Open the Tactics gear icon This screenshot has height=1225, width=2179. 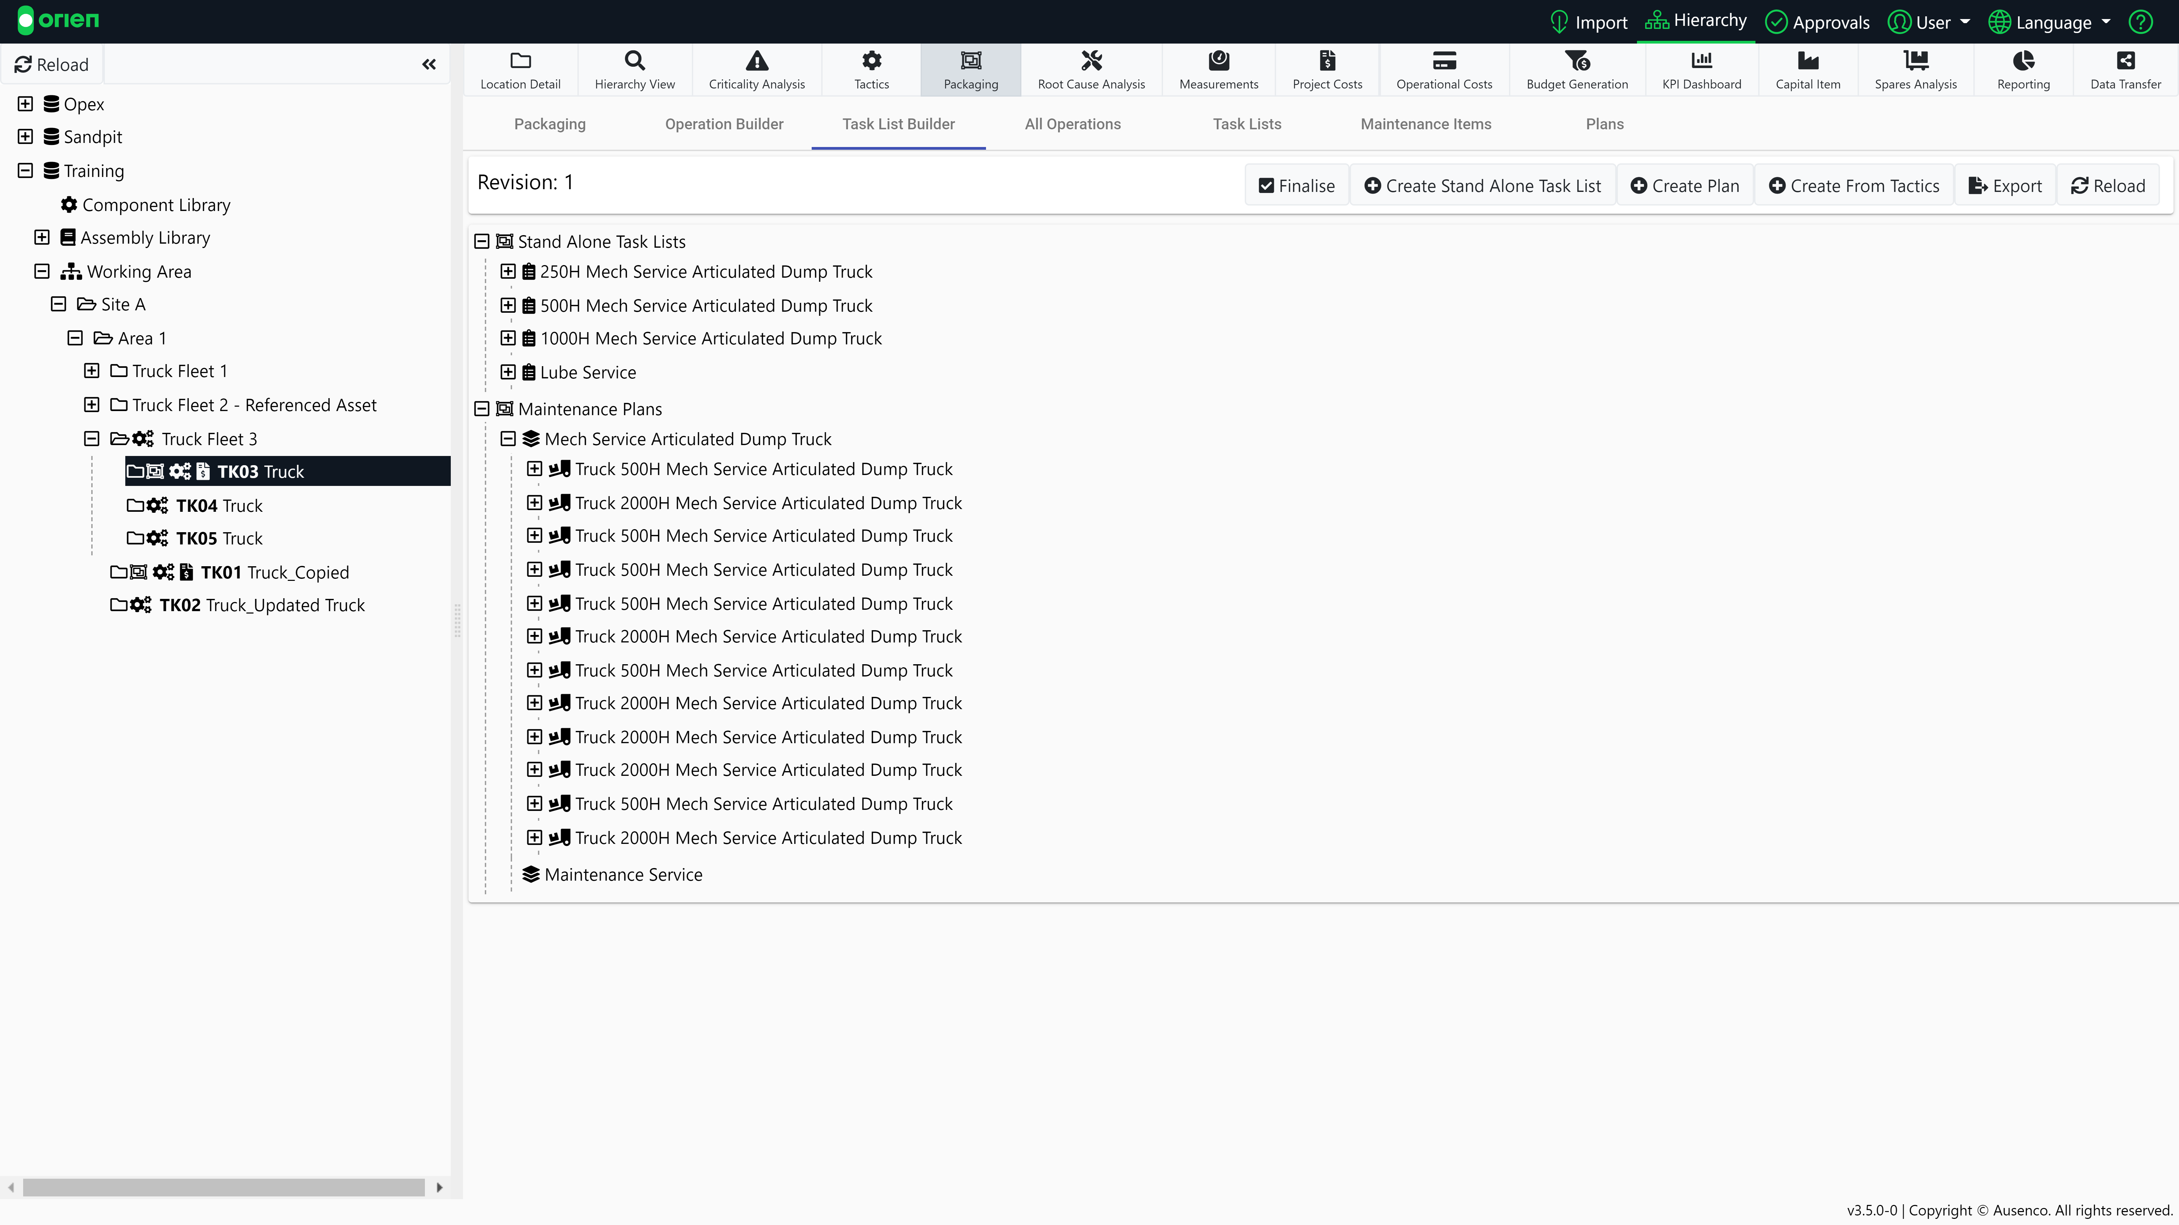[x=871, y=61]
